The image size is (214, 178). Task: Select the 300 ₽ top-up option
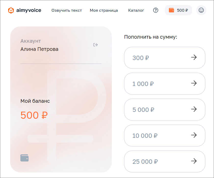tap(165, 58)
